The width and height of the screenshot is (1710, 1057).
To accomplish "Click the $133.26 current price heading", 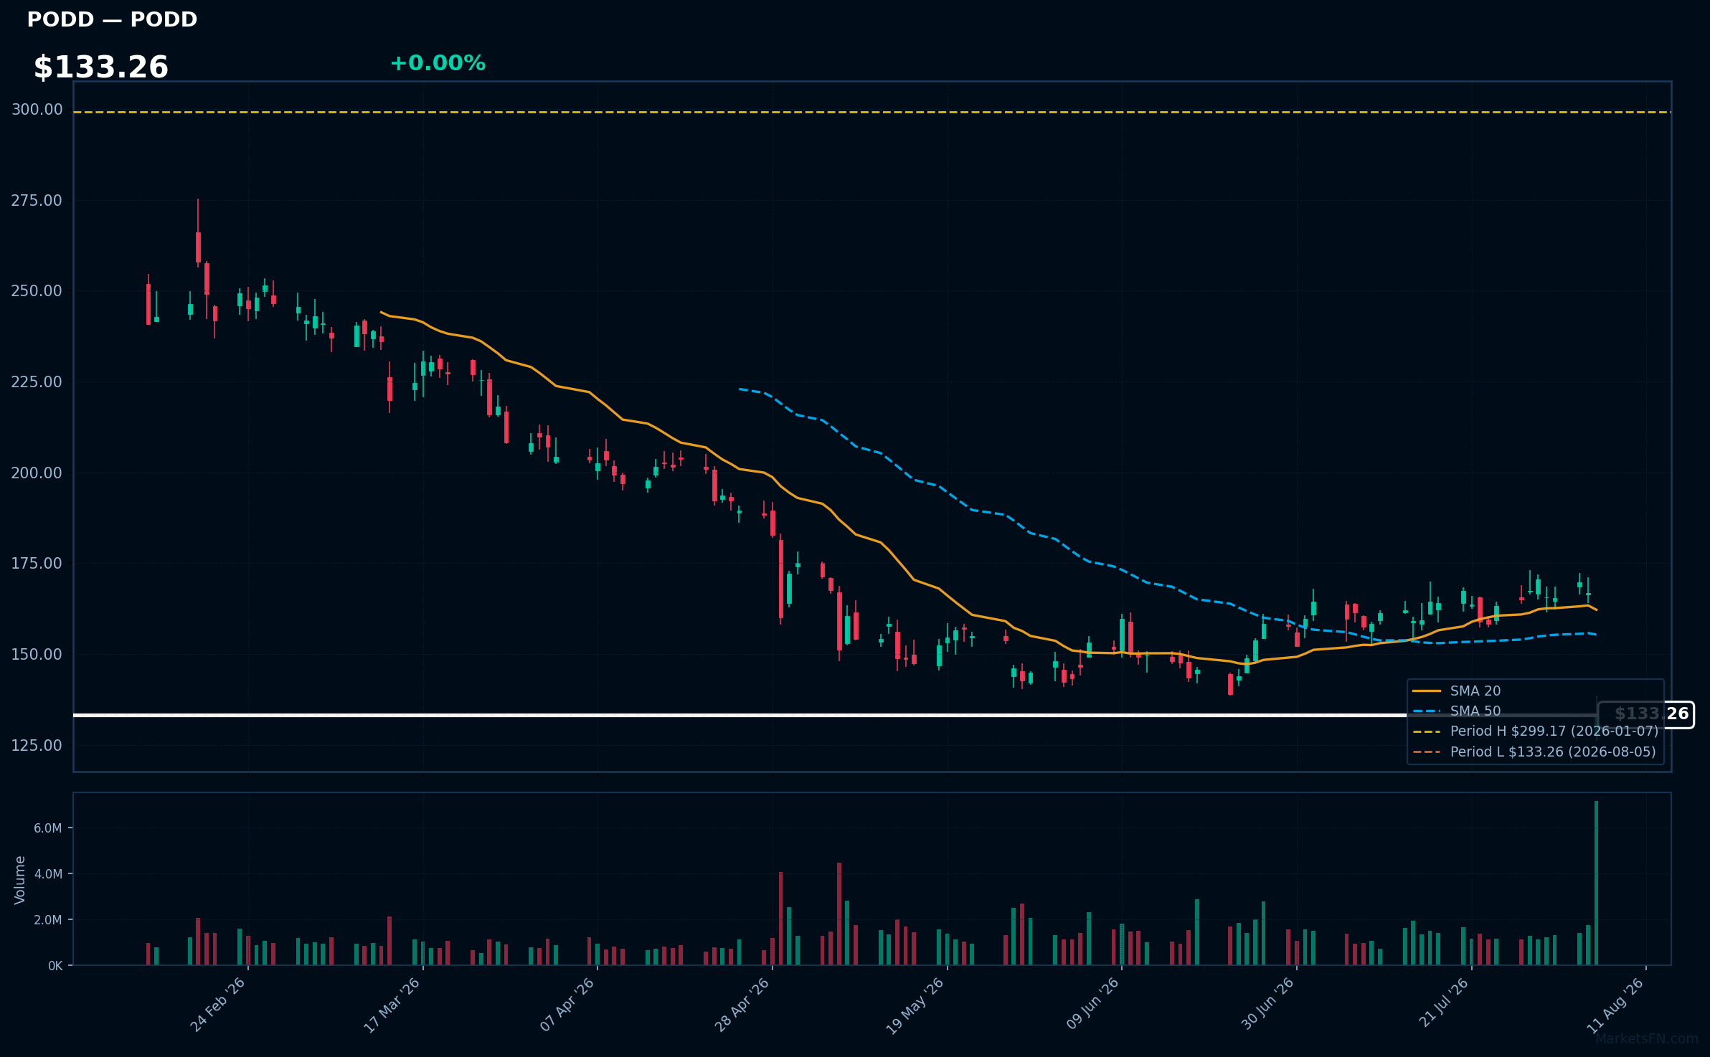I will (x=101, y=67).
